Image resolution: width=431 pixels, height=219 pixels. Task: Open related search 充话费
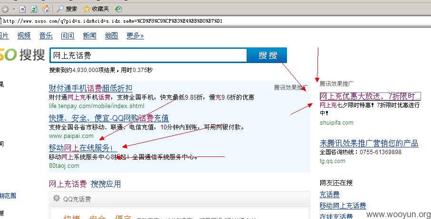click(x=330, y=195)
